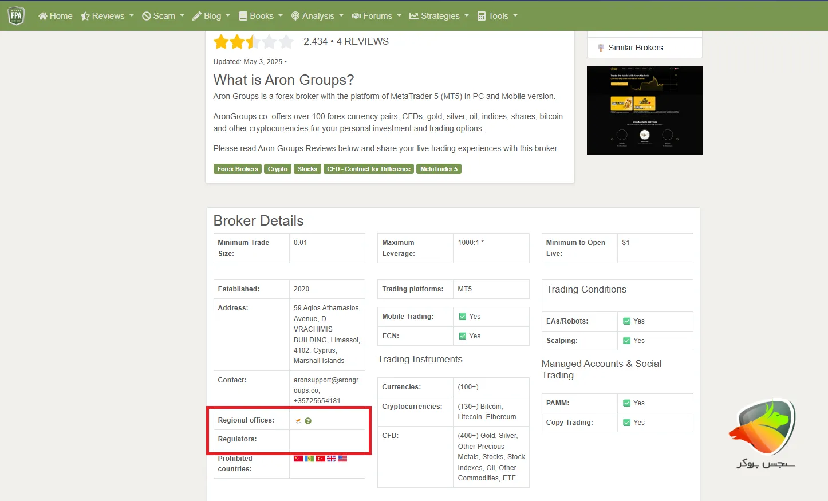Click the United Kingdom flag icon
This screenshot has height=501, width=828.
point(332,459)
